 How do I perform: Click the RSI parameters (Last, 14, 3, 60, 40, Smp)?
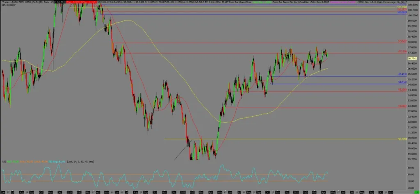[x=80, y=161]
